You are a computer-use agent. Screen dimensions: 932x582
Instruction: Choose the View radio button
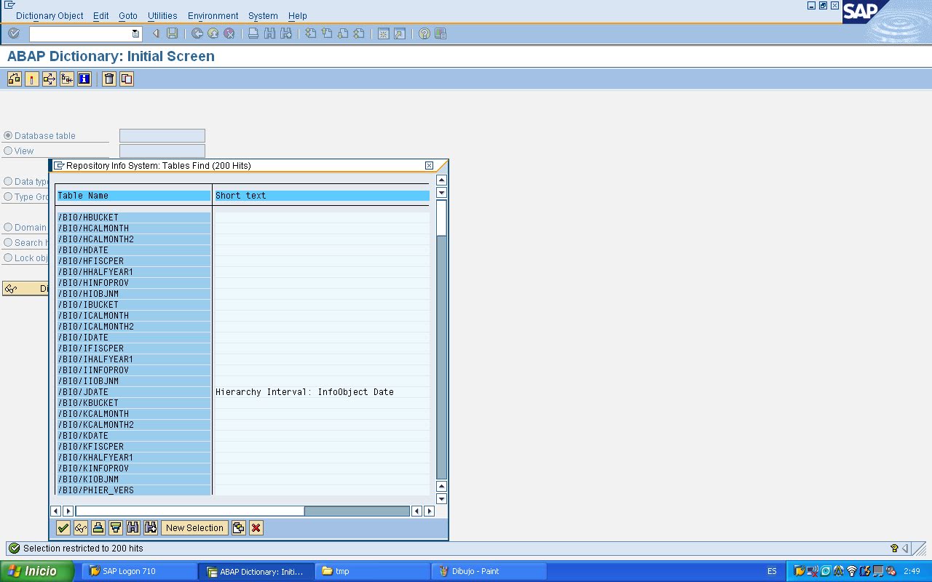[8, 151]
